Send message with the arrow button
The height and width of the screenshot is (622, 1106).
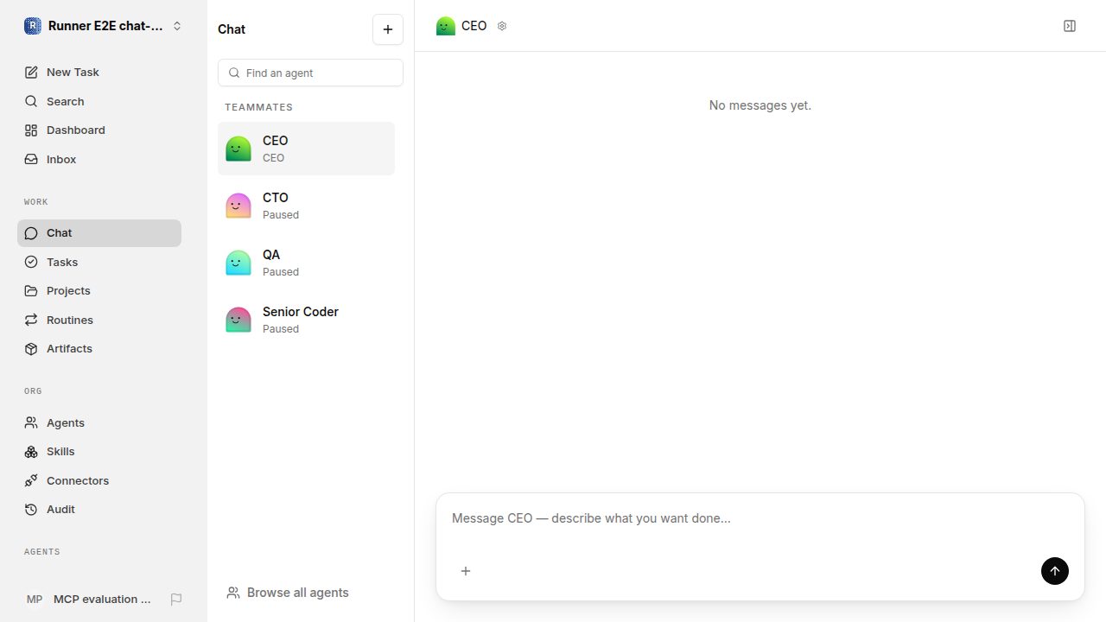tap(1055, 571)
